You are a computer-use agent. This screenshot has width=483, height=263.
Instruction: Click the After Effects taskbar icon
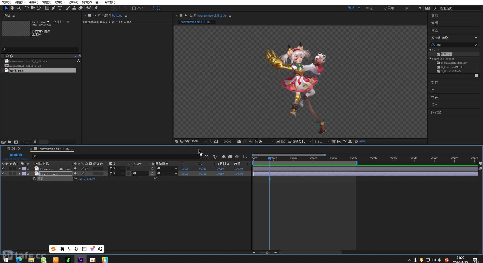(80, 259)
